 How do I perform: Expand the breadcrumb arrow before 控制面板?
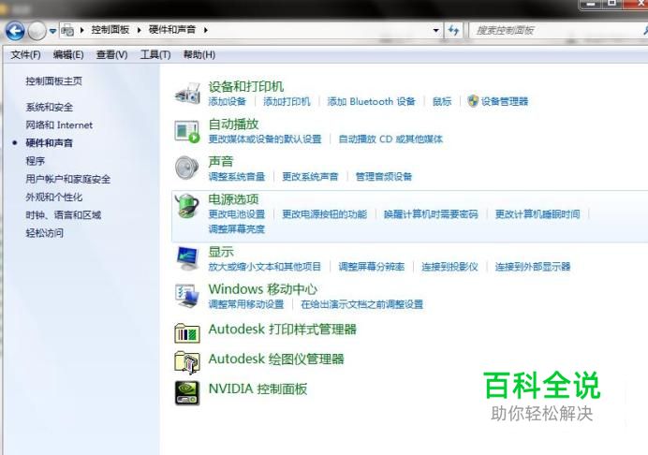pos(81,30)
